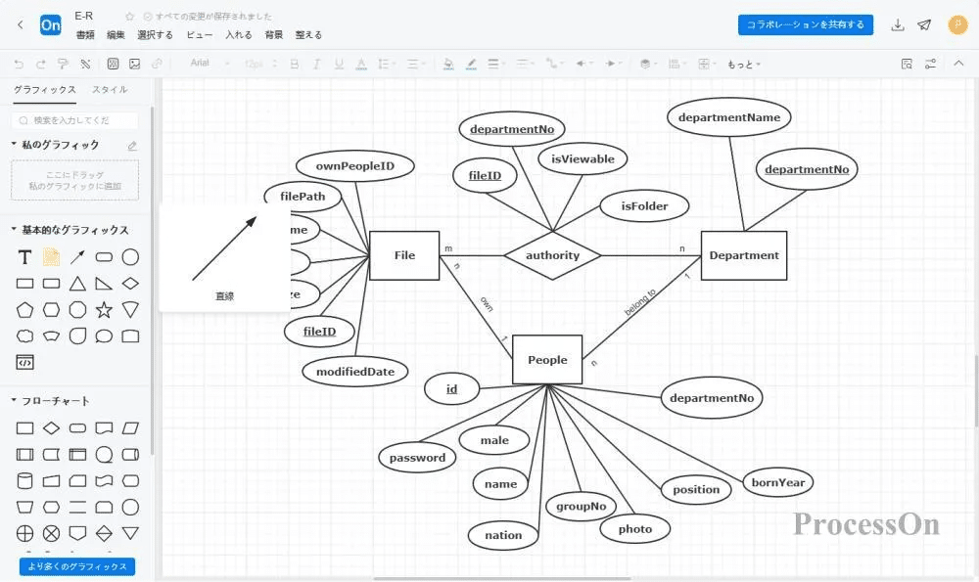Click the より多くのグラフィックス button
The height and width of the screenshot is (582, 979).
pyautogui.click(x=75, y=565)
